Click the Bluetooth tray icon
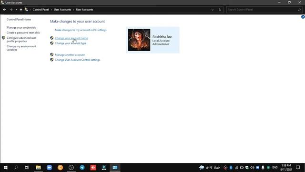 point(231,168)
